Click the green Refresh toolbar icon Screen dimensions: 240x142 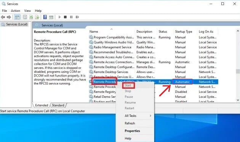pyautogui.click(x=31, y=17)
